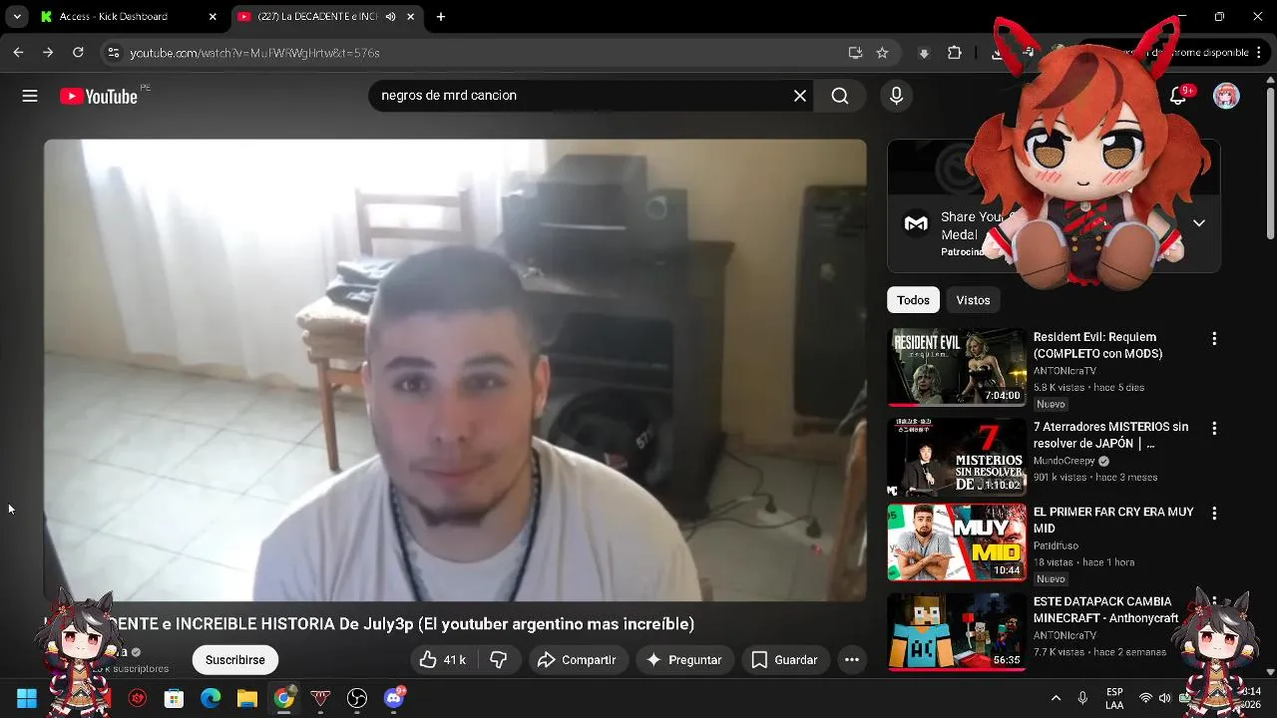
Task: Open options menu for Resident Evil: Requiem
Action: click(x=1214, y=339)
